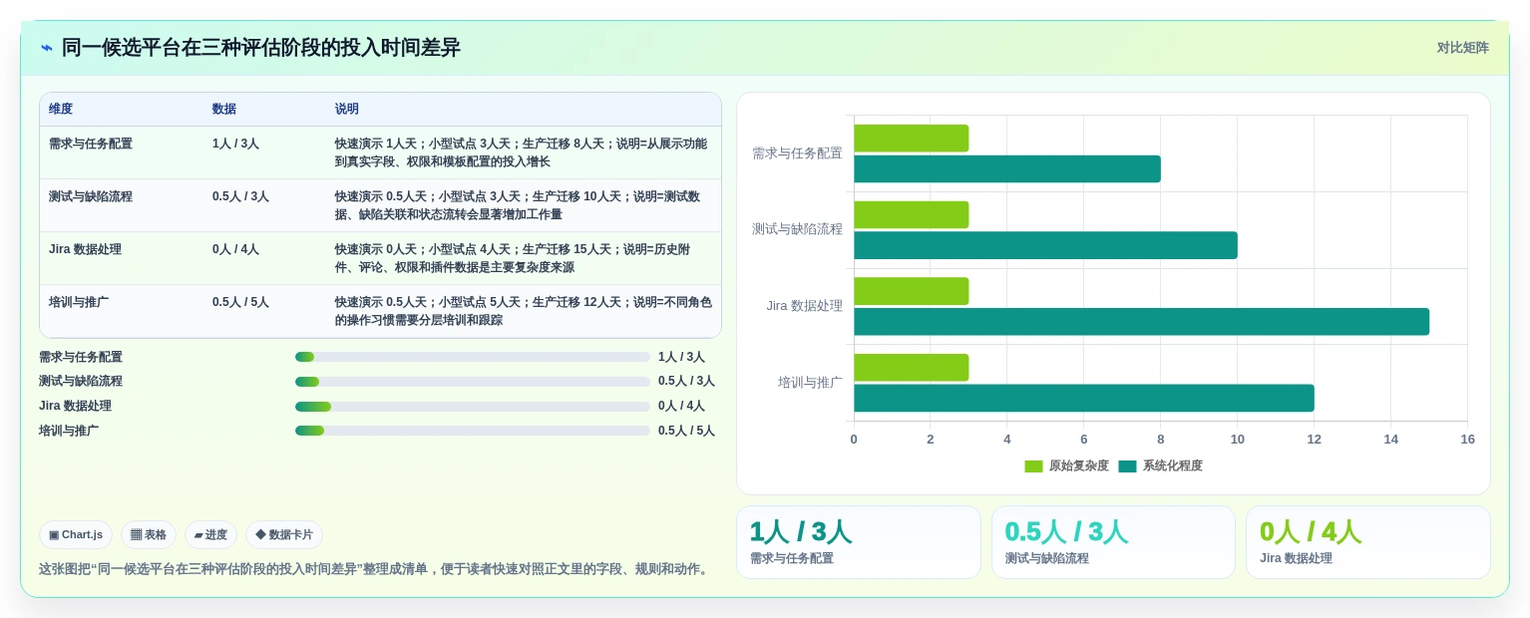Open the 1人 / 3人 data card
1530x618 pixels.
pyautogui.click(x=859, y=542)
